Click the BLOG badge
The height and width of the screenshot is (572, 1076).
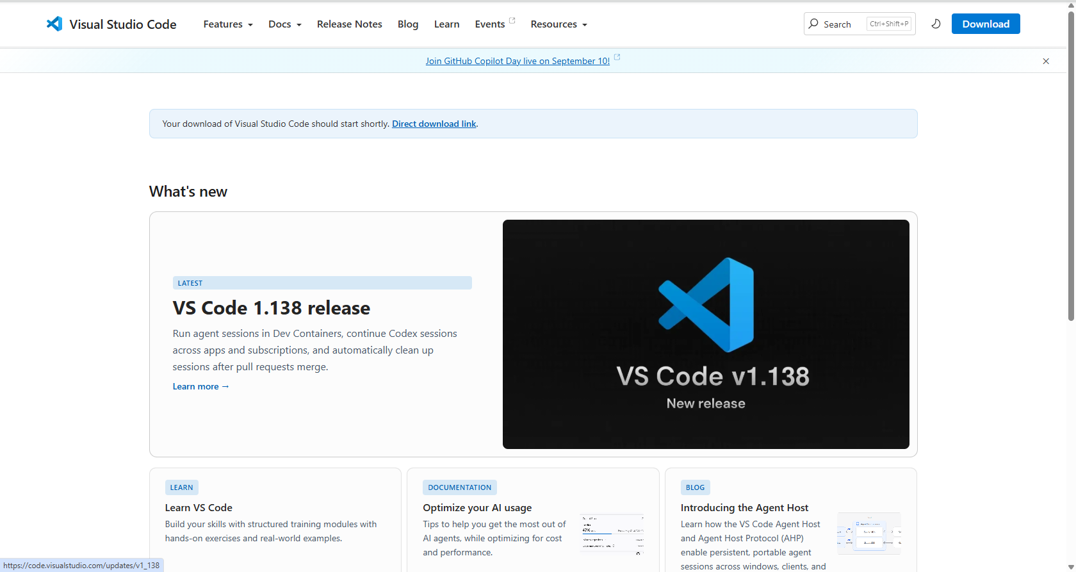point(695,487)
